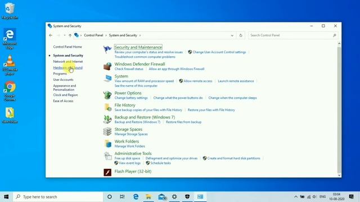Click Restore your files with File History
The width and height of the screenshot is (360, 202).
click(x=211, y=110)
